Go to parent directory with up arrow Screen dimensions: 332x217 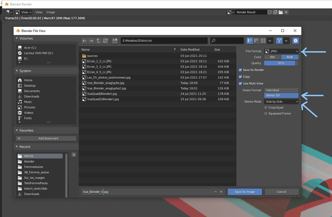point(98,41)
